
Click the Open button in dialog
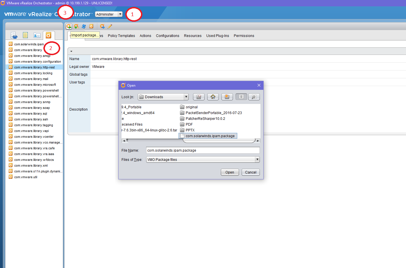click(230, 172)
